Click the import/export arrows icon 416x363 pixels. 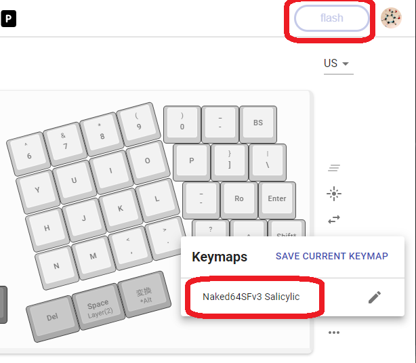coord(334,219)
